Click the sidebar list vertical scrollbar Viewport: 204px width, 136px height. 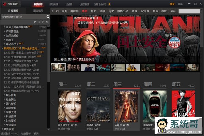[49, 55]
